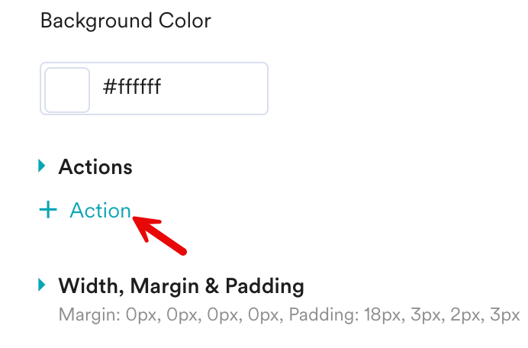This screenshot has width=528, height=348.
Task: Collapse the Actions section triangle
Action: point(42,166)
